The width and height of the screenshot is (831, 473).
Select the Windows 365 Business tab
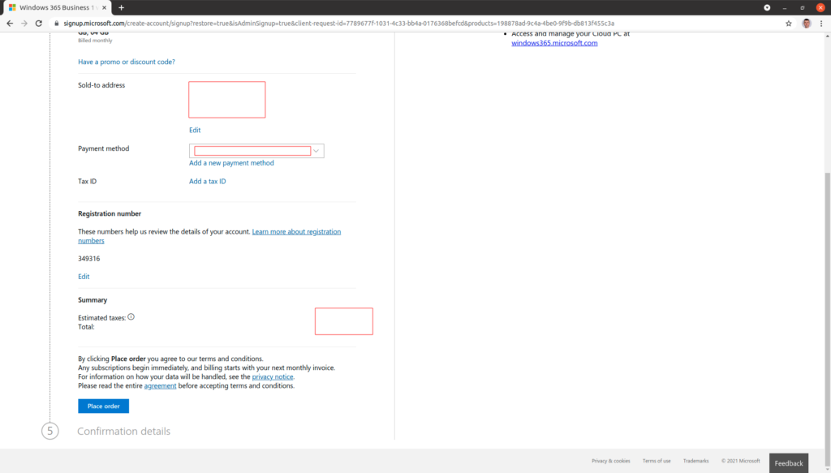point(58,7)
